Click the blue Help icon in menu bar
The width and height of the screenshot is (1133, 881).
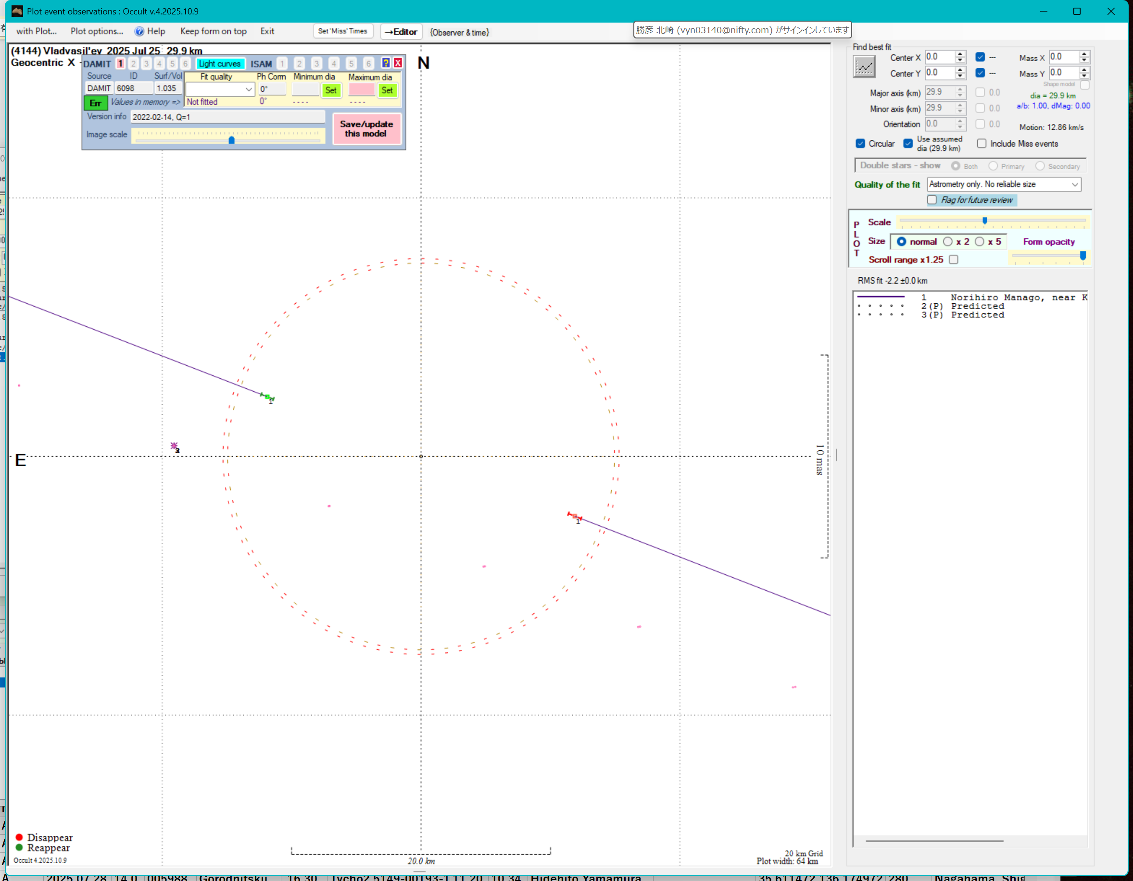pos(139,31)
